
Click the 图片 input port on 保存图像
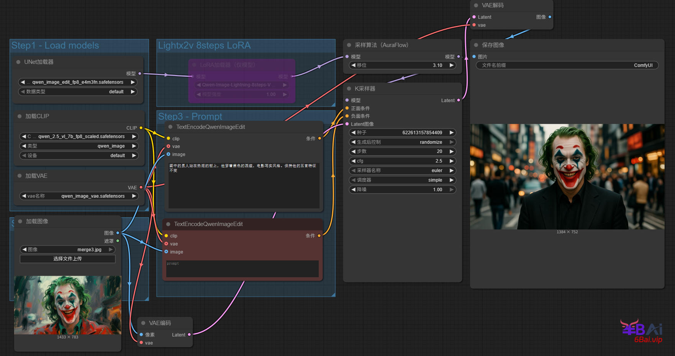point(474,57)
